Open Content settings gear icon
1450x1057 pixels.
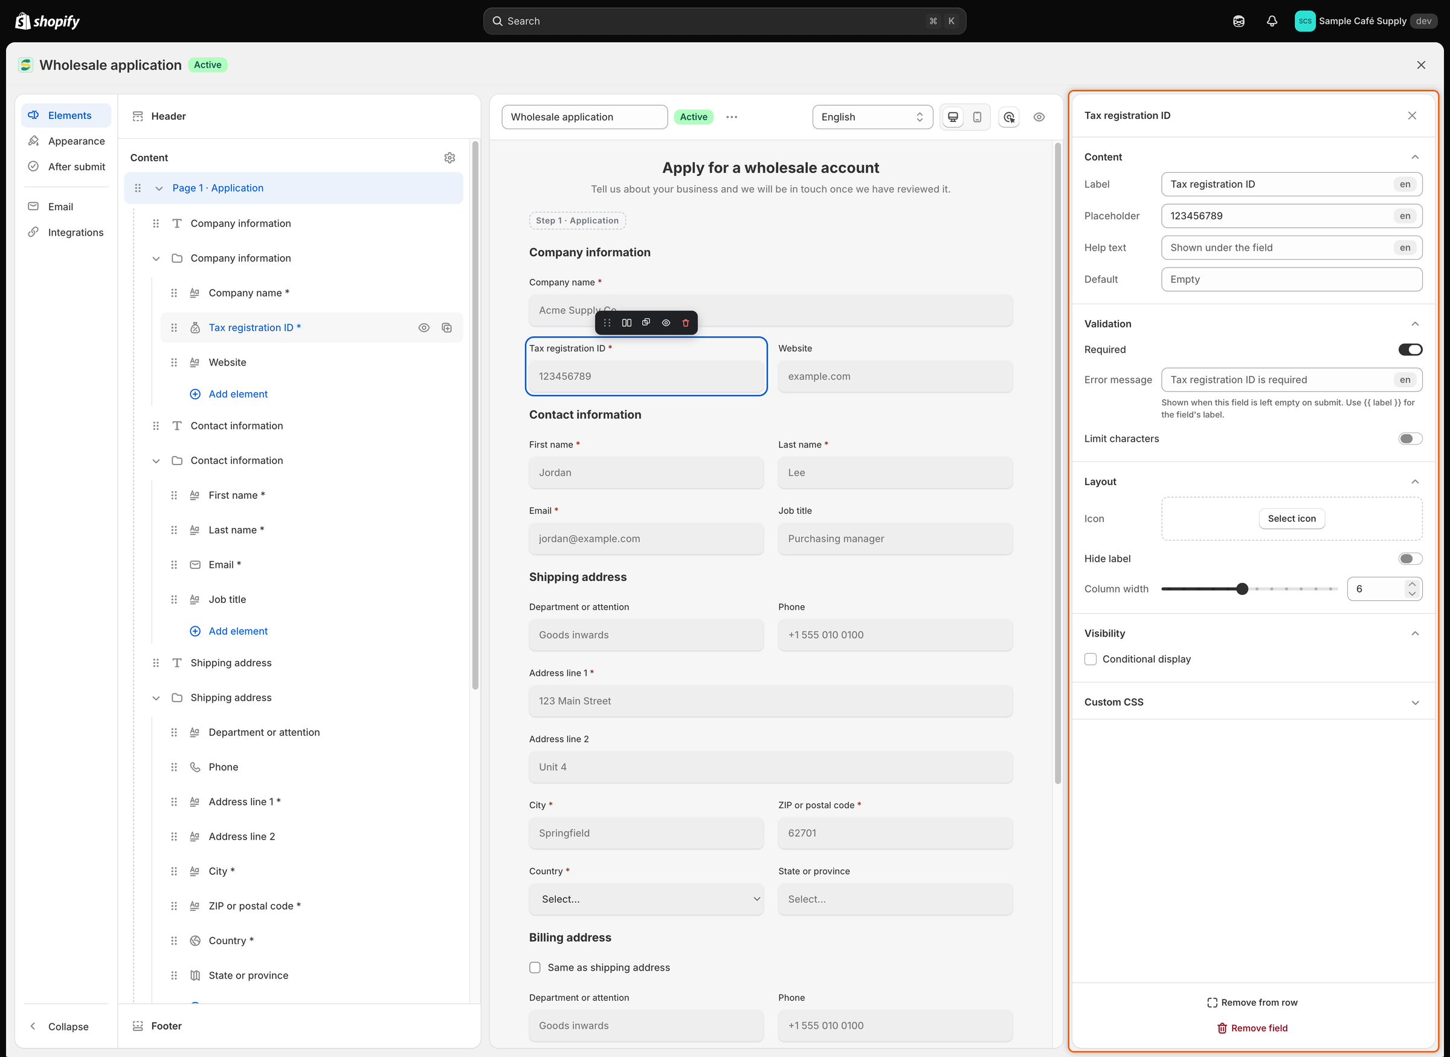[450, 158]
